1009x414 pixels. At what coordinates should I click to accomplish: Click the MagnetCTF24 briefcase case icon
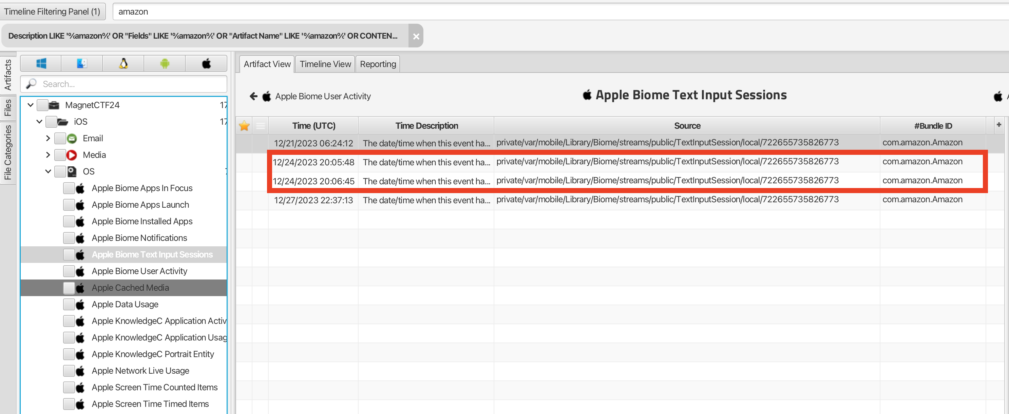tap(54, 105)
